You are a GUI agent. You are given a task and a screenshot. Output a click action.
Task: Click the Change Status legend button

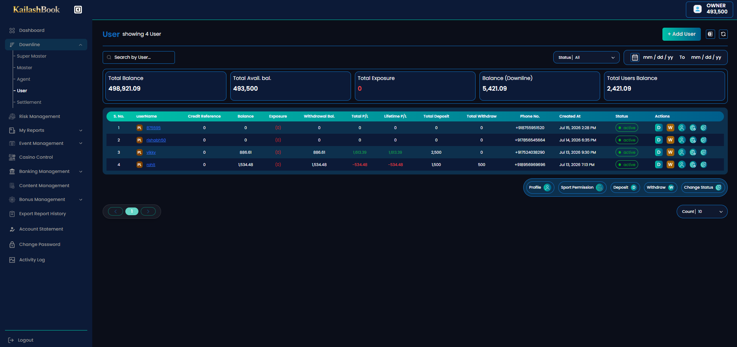tap(703, 188)
